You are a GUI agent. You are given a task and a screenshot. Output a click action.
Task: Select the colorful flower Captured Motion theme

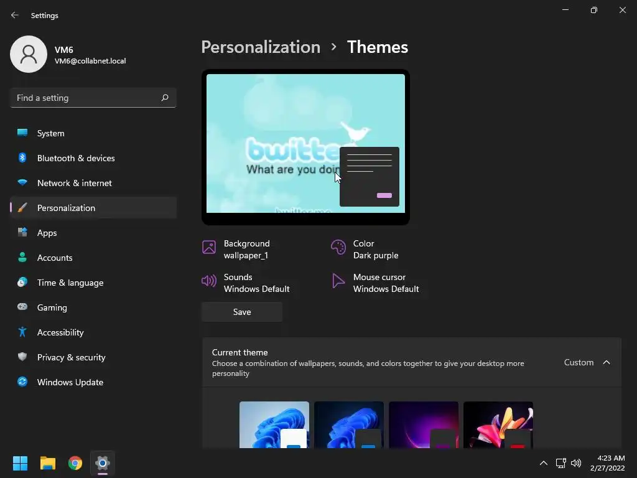coord(498,424)
